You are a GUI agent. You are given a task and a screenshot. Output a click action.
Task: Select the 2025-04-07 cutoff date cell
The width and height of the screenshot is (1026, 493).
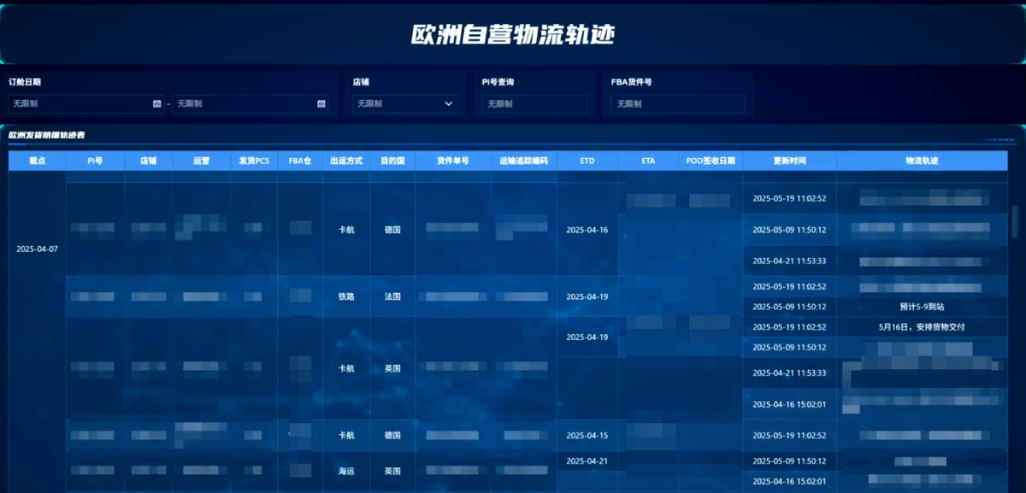pos(37,249)
